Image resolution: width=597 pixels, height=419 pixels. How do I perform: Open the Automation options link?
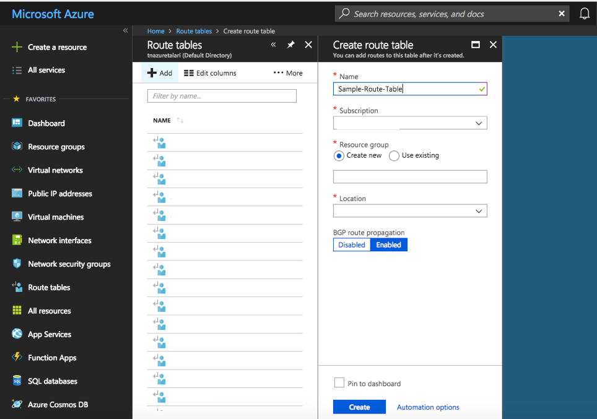pos(428,407)
